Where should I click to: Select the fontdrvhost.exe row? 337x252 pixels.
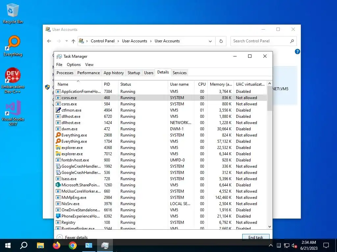(x=161, y=160)
